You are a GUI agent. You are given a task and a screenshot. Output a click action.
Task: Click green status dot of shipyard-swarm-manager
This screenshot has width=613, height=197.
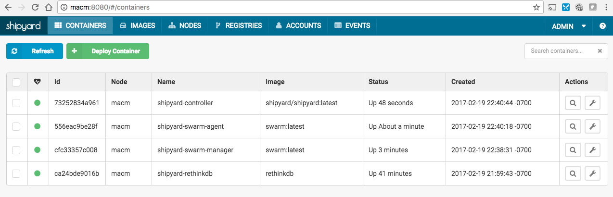[x=38, y=150]
